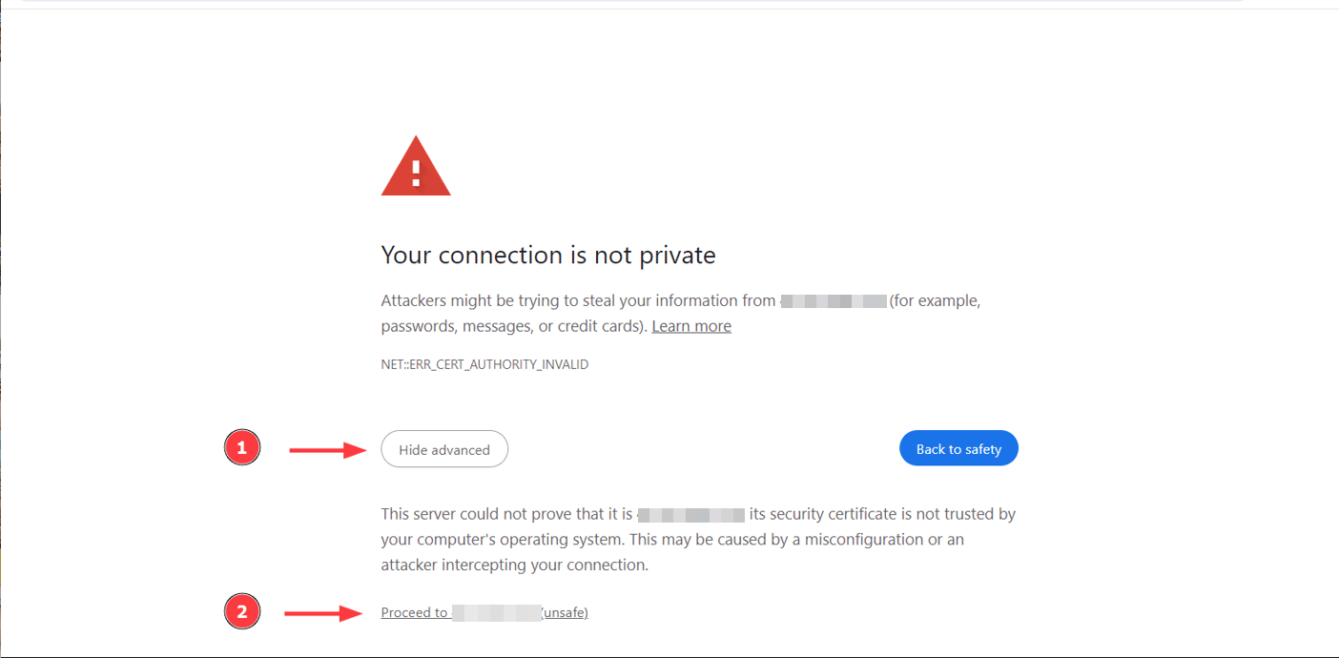
Task: Select the NET::ERR_CERT_AUTHORITY_INVALID error code
Action: tap(484, 363)
